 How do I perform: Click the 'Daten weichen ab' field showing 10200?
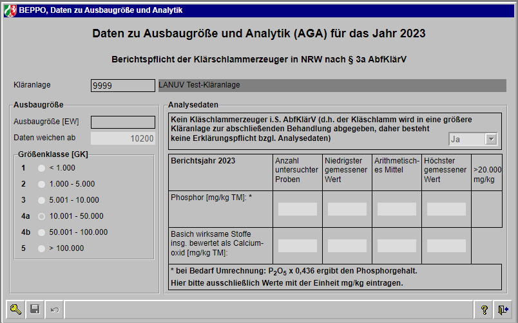click(x=123, y=138)
